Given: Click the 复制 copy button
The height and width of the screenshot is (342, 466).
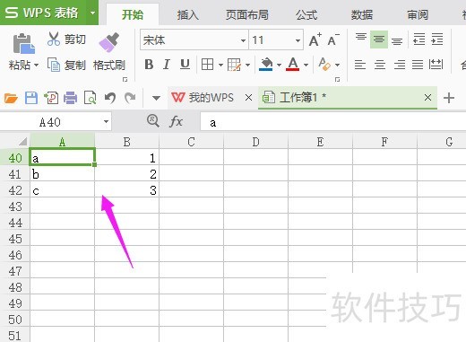Looking at the screenshot, I should (x=67, y=65).
